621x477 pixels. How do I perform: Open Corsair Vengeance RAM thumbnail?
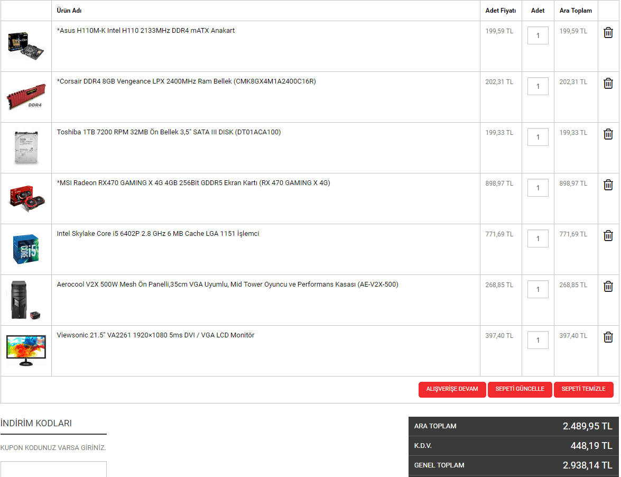[26, 97]
